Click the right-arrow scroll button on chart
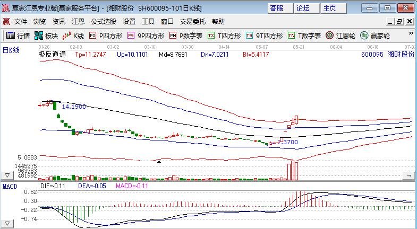Viewport: 417px width, 229px height. click(409, 175)
